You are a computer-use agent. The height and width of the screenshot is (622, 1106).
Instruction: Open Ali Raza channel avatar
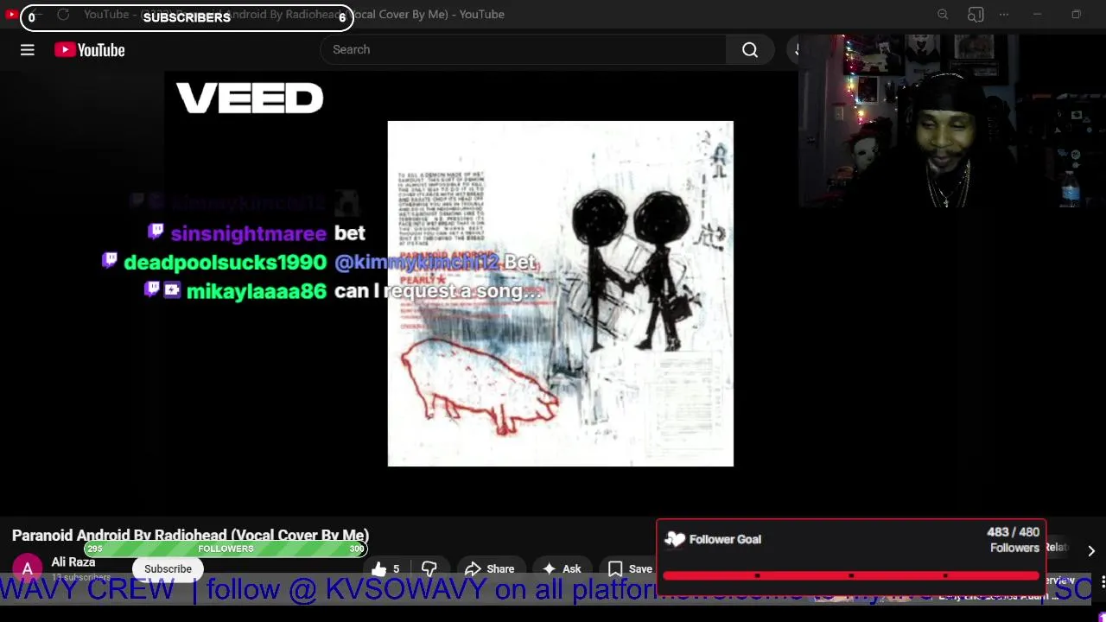(27, 568)
